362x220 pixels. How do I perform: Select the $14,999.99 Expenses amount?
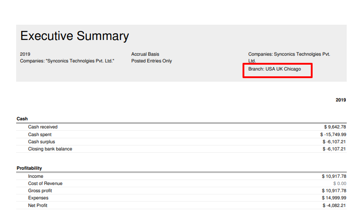tap(334, 198)
